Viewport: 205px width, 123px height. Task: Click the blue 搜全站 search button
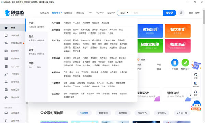[x=169, y=13]
